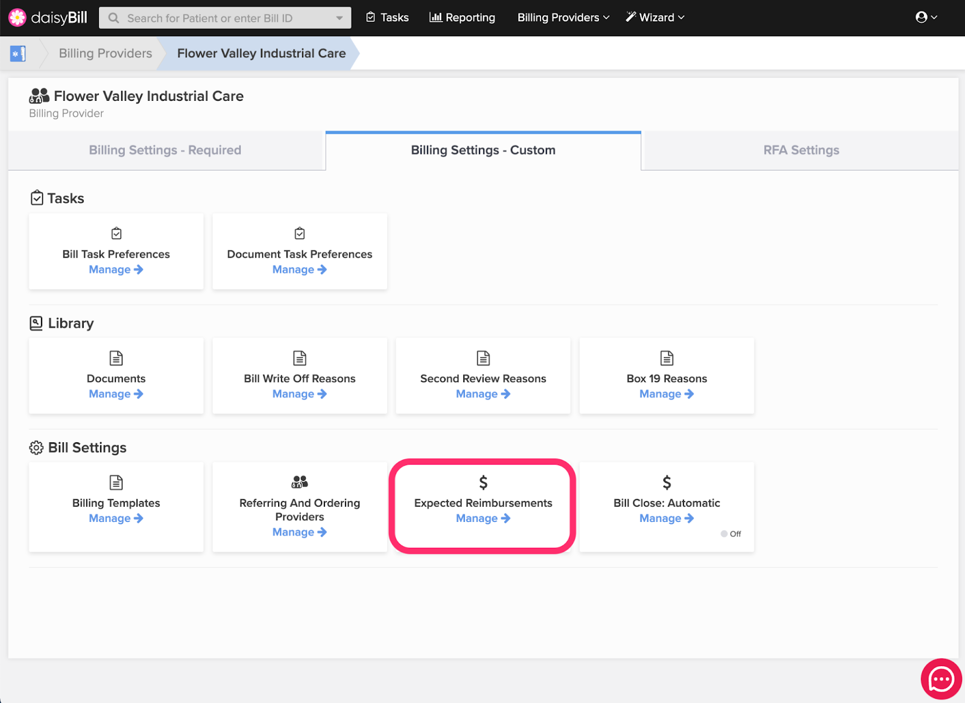
Task: Click the 'Billing Provider' subtitle text
Action: 66,113
